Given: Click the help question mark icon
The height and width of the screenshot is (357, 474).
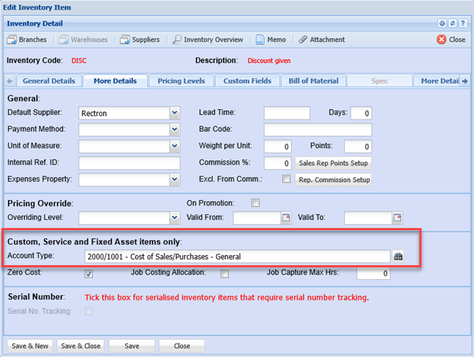Looking at the screenshot, I should click(462, 24).
